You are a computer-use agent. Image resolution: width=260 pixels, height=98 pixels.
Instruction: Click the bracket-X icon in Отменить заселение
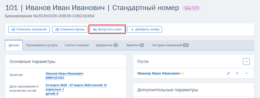[13, 30]
